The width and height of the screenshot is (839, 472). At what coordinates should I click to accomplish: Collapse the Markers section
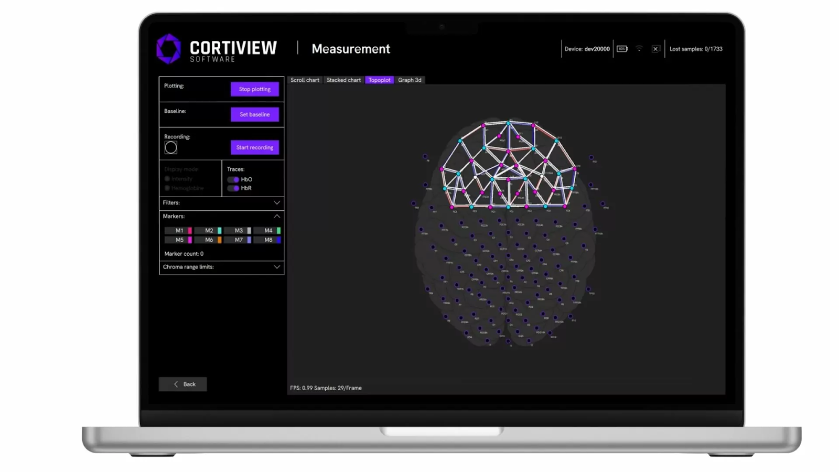pyautogui.click(x=276, y=216)
